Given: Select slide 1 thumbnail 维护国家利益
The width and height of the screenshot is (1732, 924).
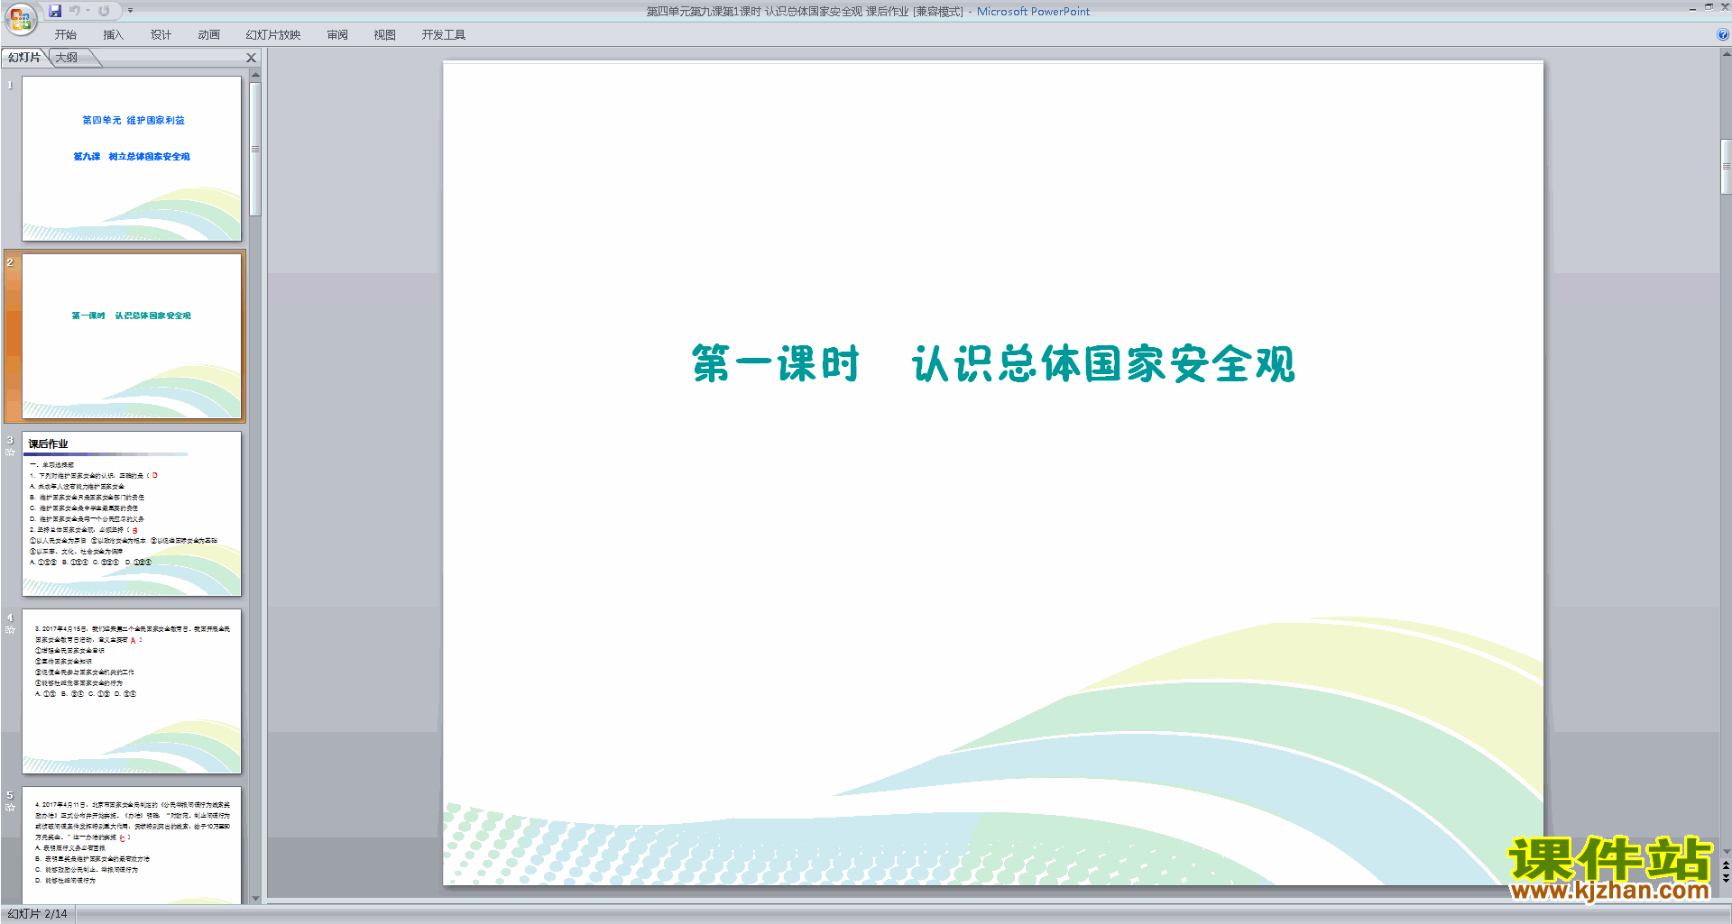Looking at the screenshot, I should click(x=132, y=158).
